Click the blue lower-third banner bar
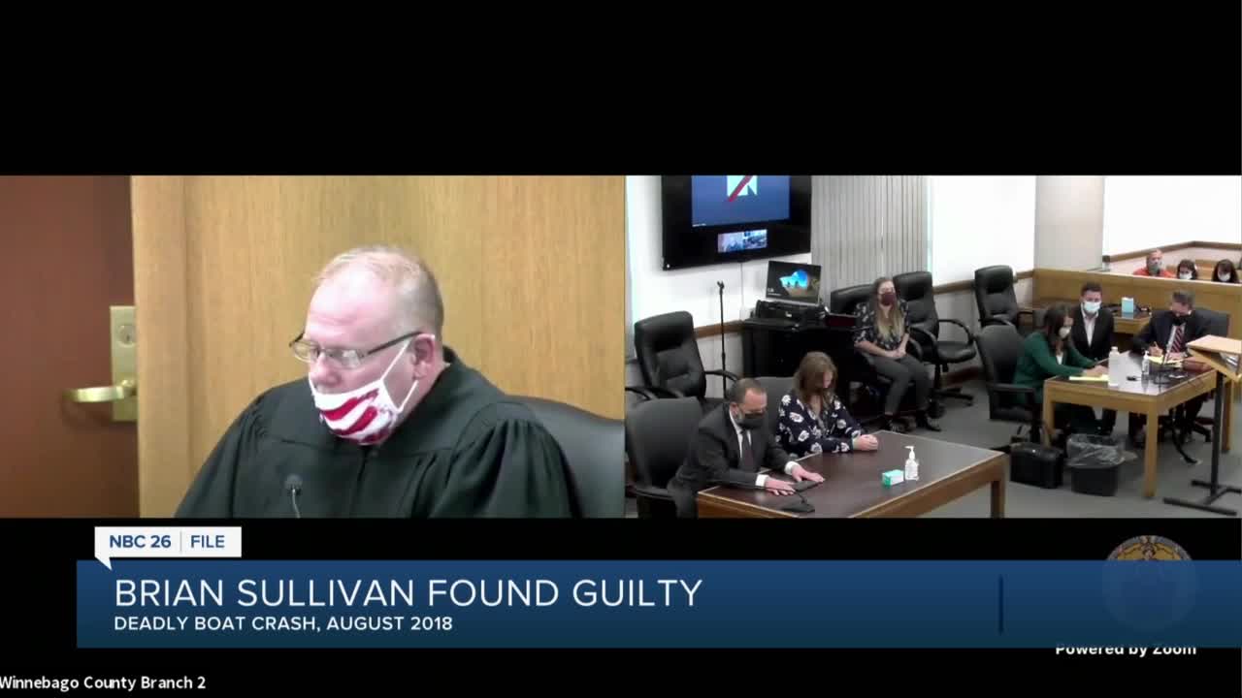1242x698 pixels. (659, 604)
